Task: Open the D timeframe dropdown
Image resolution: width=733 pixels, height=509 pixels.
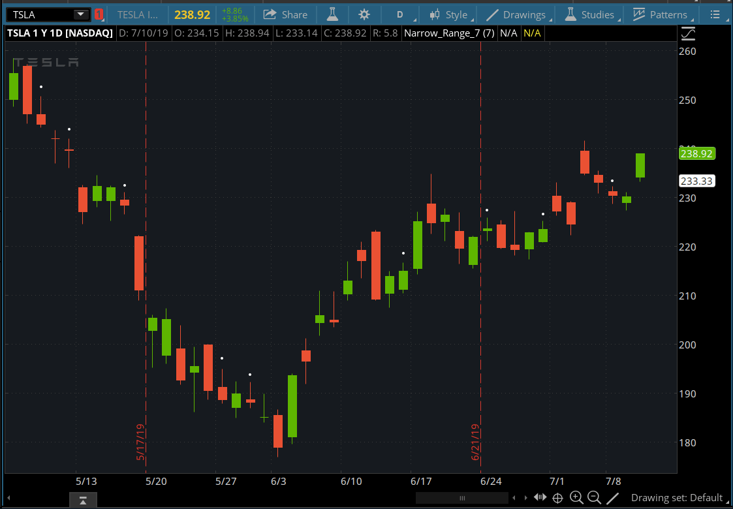Action: click(x=400, y=14)
